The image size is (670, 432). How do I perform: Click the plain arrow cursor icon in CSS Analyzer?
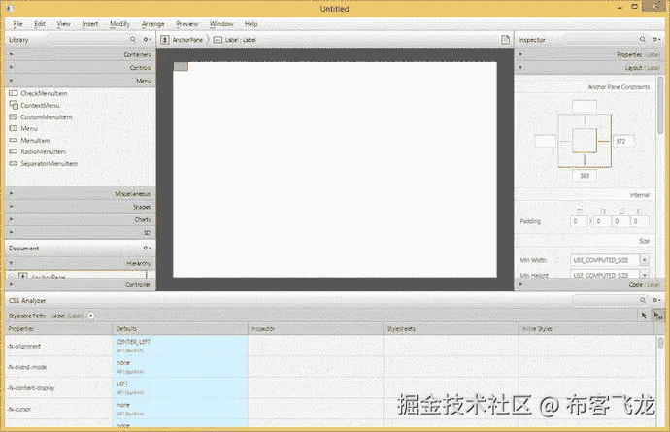pos(644,316)
